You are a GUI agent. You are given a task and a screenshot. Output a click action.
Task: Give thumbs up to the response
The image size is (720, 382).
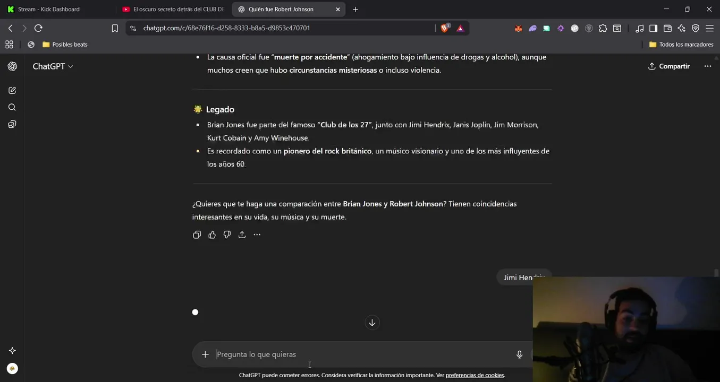point(212,235)
